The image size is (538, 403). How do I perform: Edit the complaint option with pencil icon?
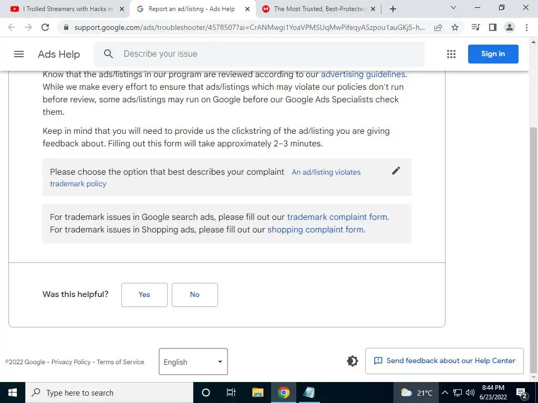click(396, 171)
